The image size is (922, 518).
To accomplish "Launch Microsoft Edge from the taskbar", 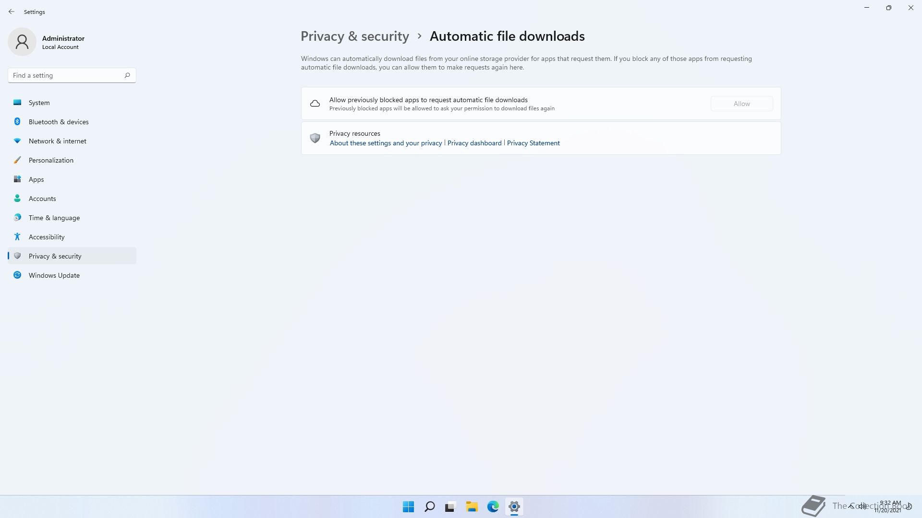I will pyautogui.click(x=493, y=506).
